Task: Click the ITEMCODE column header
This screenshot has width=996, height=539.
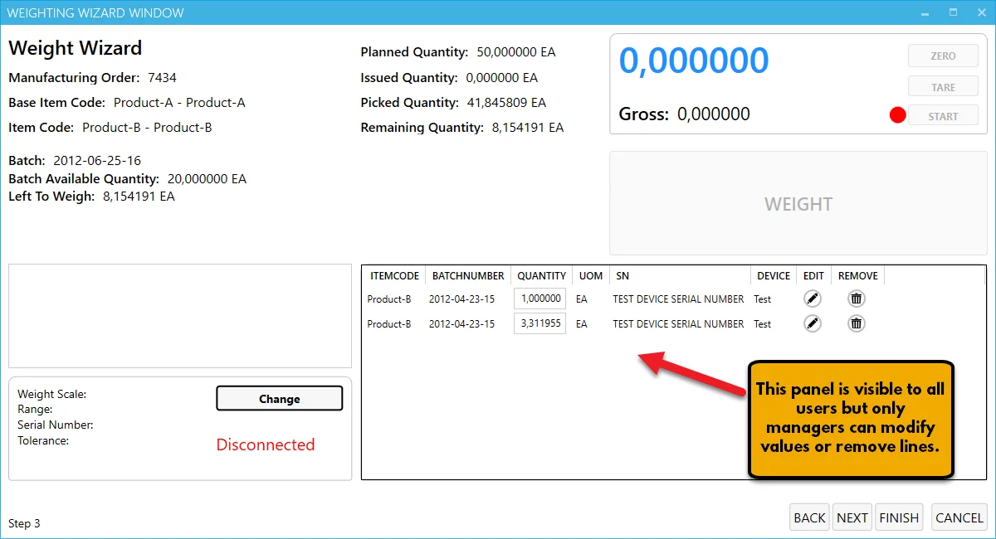Action: click(x=394, y=275)
